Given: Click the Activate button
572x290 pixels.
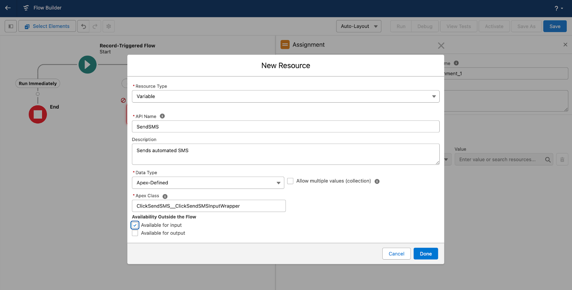Looking at the screenshot, I should [494, 26].
